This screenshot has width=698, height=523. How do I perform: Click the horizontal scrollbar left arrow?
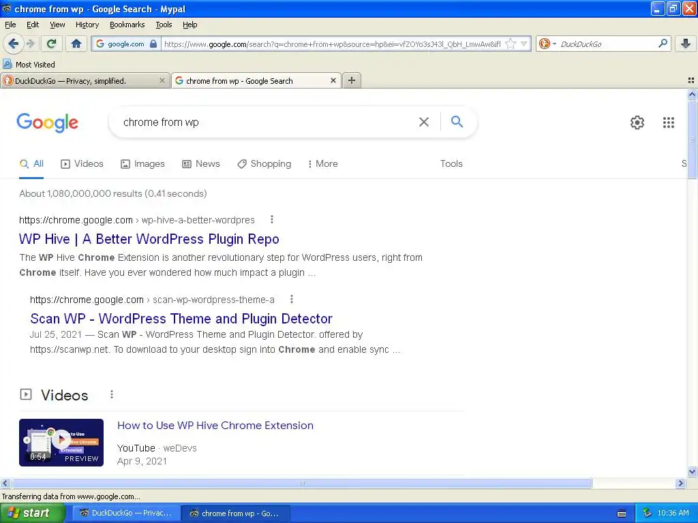(x=5, y=483)
